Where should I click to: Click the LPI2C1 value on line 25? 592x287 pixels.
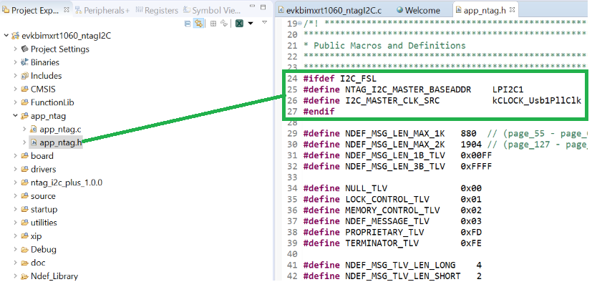click(x=508, y=89)
